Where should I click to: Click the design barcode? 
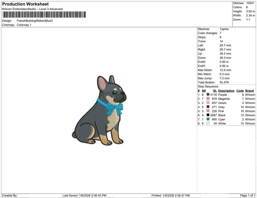pos(44,15)
